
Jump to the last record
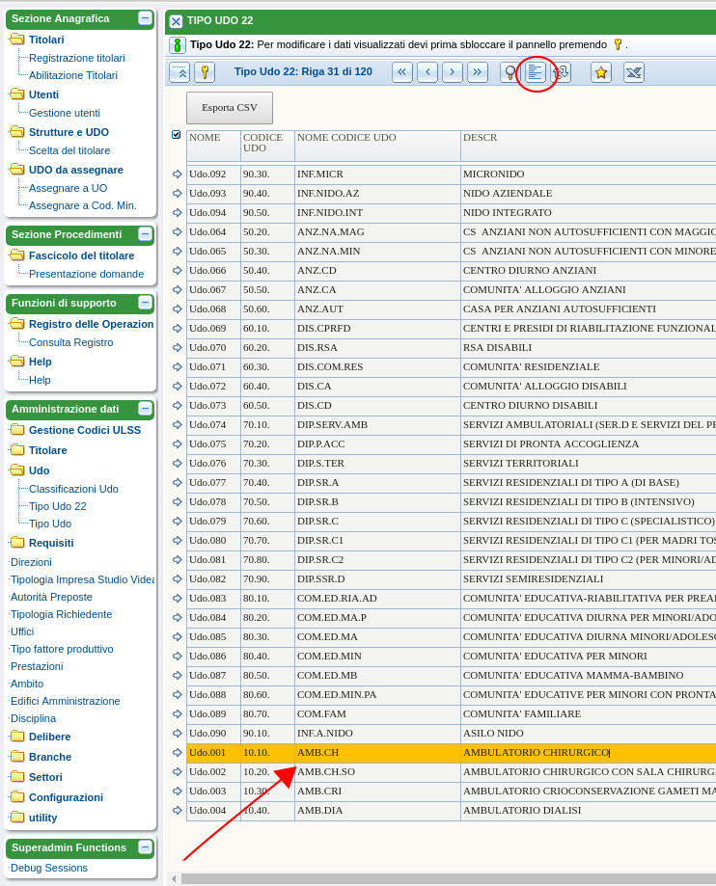(x=478, y=72)
